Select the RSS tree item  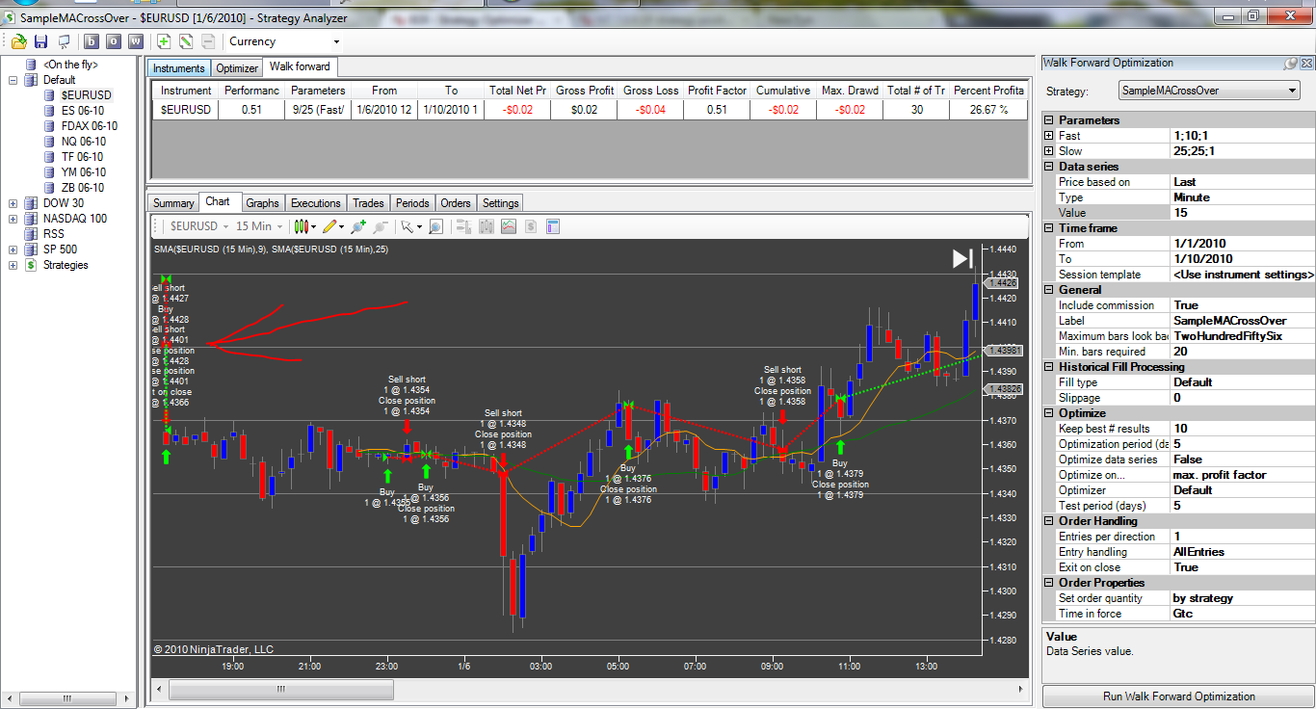pyautogui.click(x=54, y=234)
